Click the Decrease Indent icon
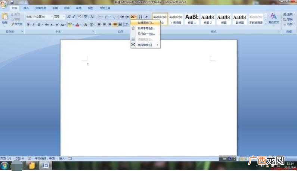Viewport: 297px width, 171px height. 123,17
